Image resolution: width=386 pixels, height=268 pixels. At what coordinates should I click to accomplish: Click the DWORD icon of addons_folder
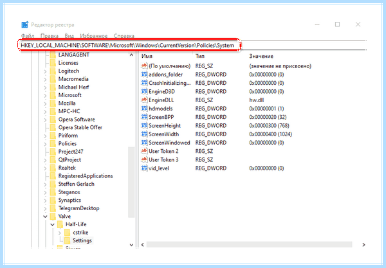click(144, 75)
